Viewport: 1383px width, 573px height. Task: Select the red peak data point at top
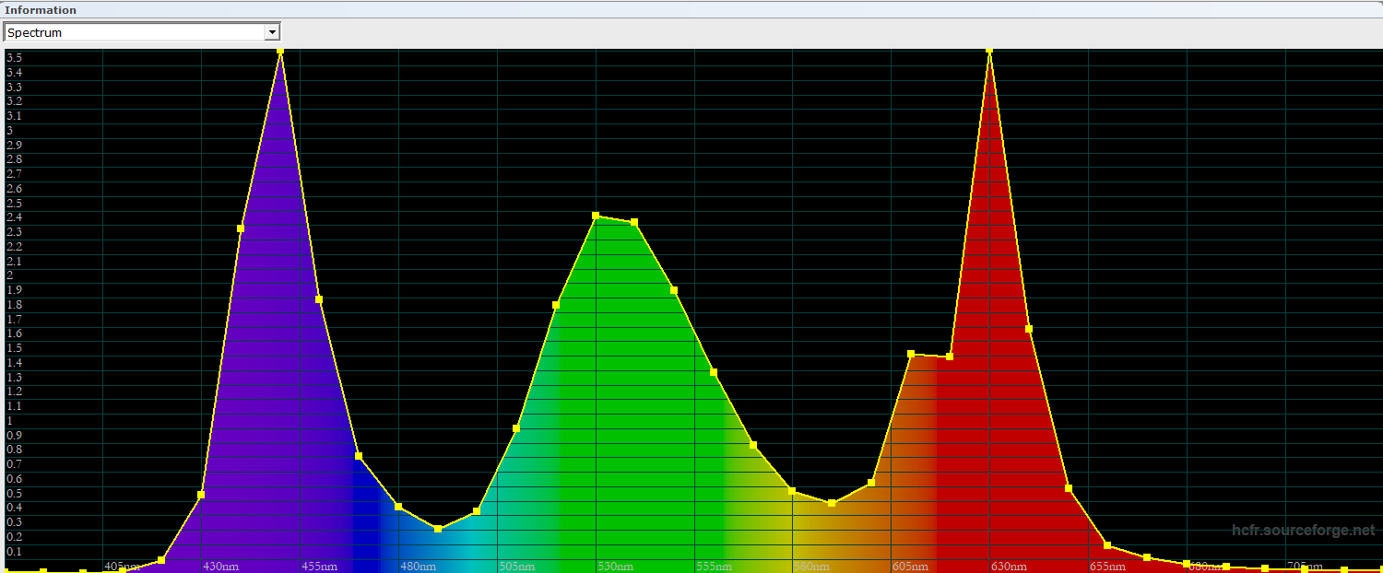(x=989, y=51)
